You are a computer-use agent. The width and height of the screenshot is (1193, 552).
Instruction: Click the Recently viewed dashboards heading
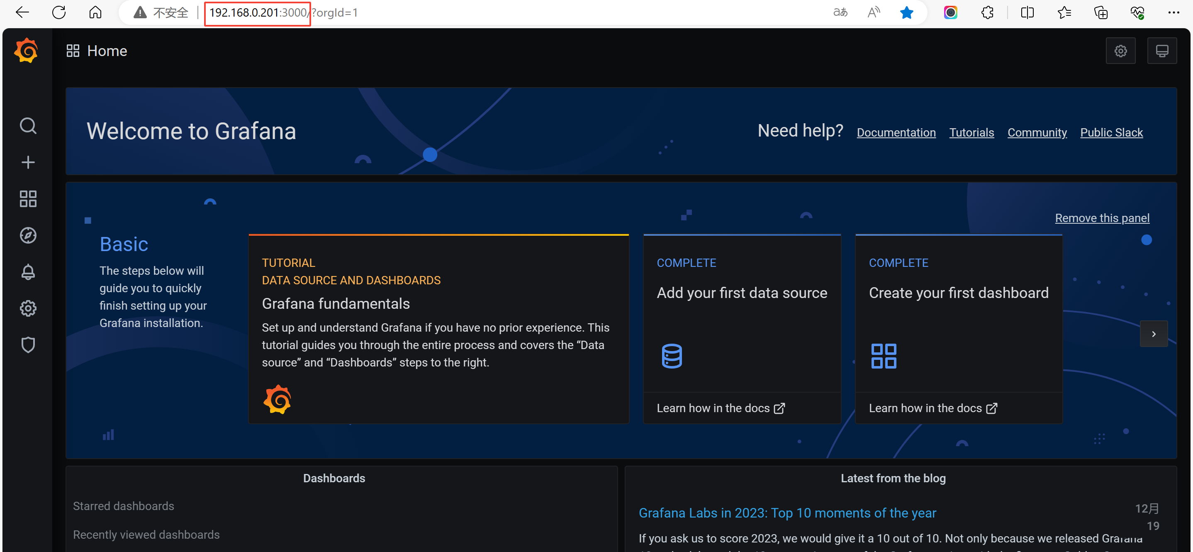pos(146,535)
